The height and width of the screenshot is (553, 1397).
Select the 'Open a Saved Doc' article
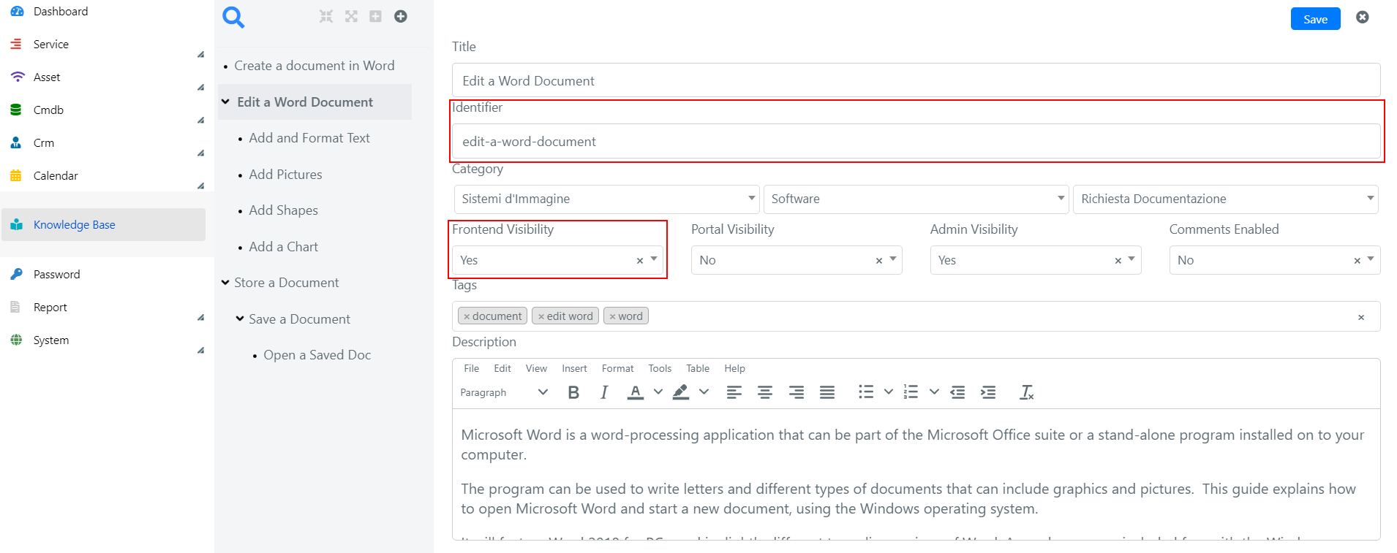click(317, 355)
